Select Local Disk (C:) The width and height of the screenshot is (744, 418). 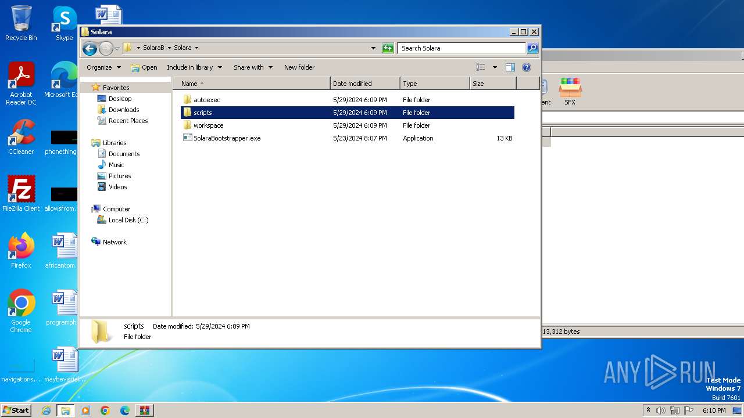[128, 220]
